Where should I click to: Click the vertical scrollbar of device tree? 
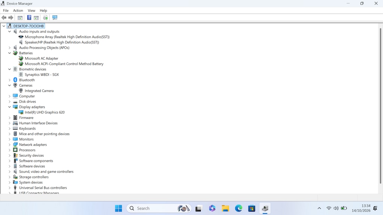[x=380, y=106]
